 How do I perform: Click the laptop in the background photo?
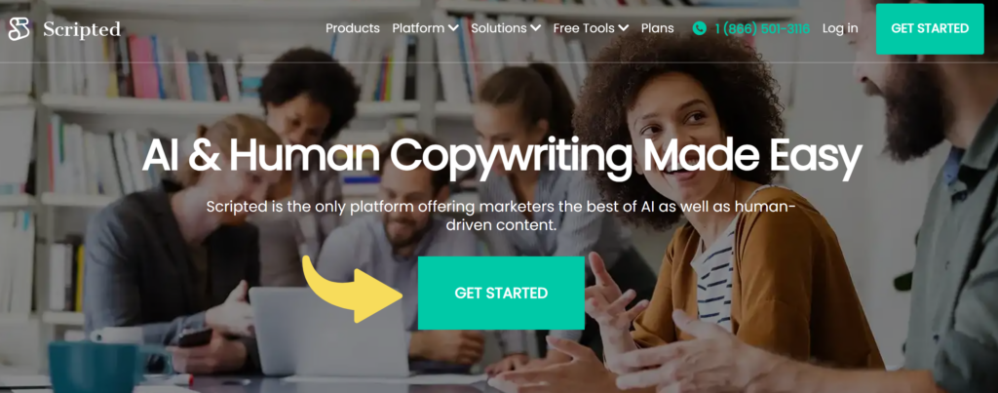(329, 332)
